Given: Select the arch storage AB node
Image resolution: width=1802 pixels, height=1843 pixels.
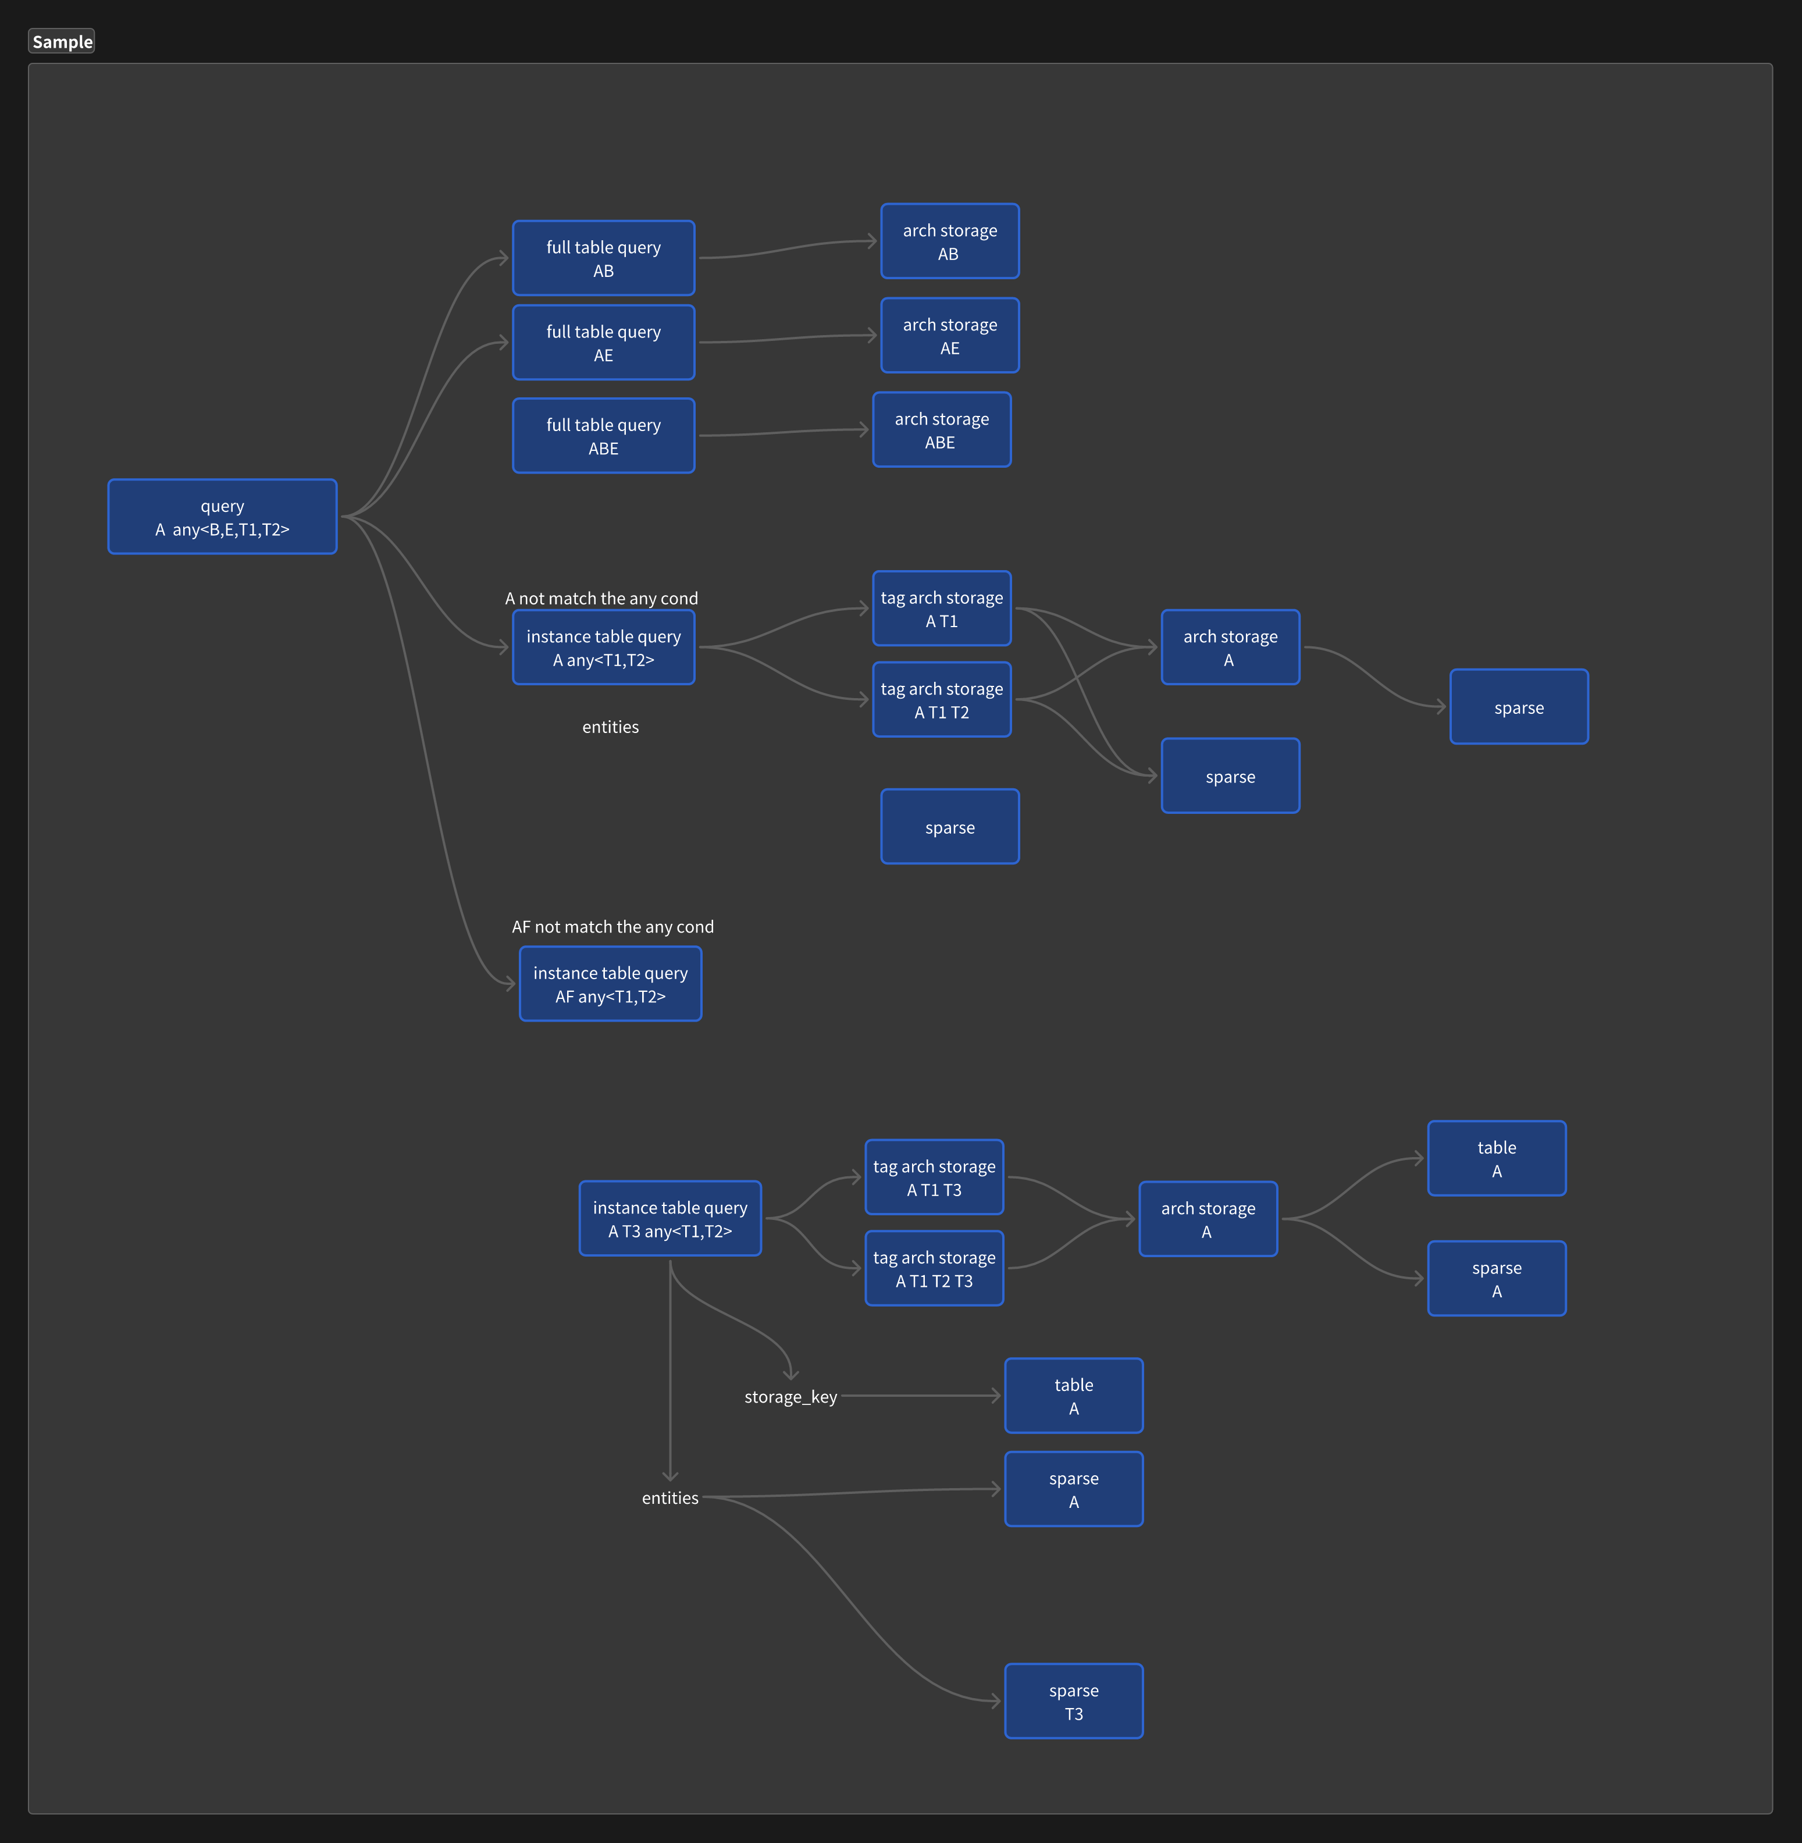Looking at the screenshot, I should point(949,241).
